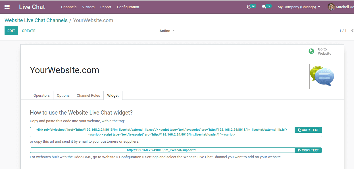This screenshot has width=354, height=169.
Task: Copy the support URL with COPY TEXT
Action: tap(308, 150)
